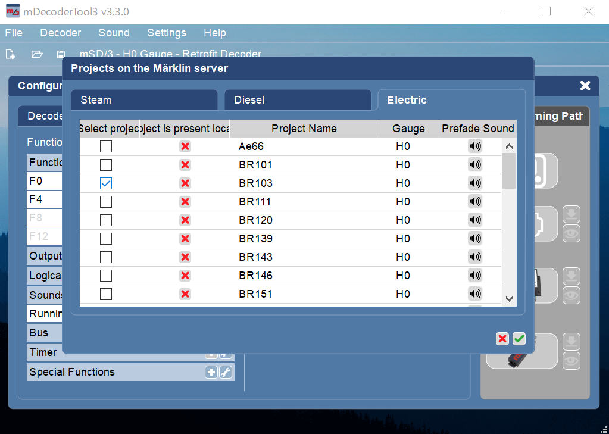The image size is (609, 434).
Task: Click the open folder toolbar icon
Action: [37, 54]
